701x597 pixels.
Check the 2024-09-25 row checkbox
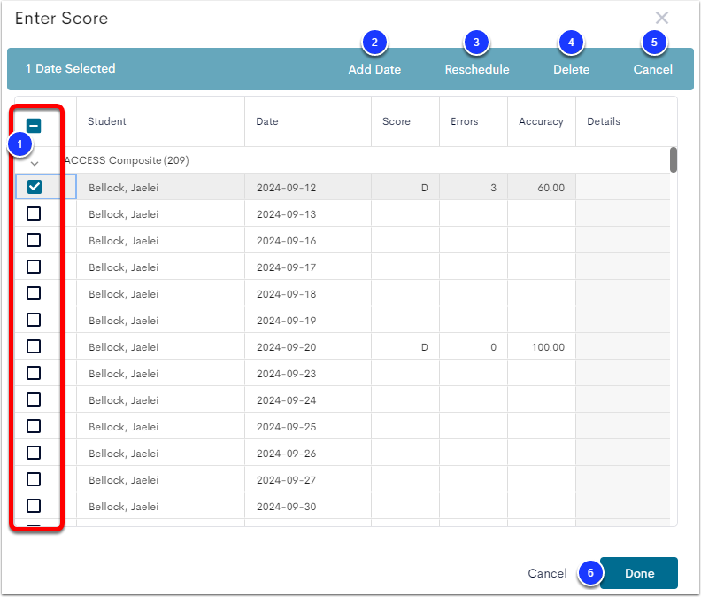pos(34,426)
